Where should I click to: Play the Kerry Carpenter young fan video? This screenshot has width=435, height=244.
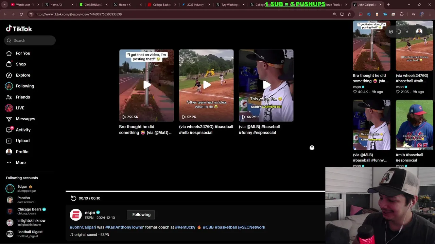point(266,85)
